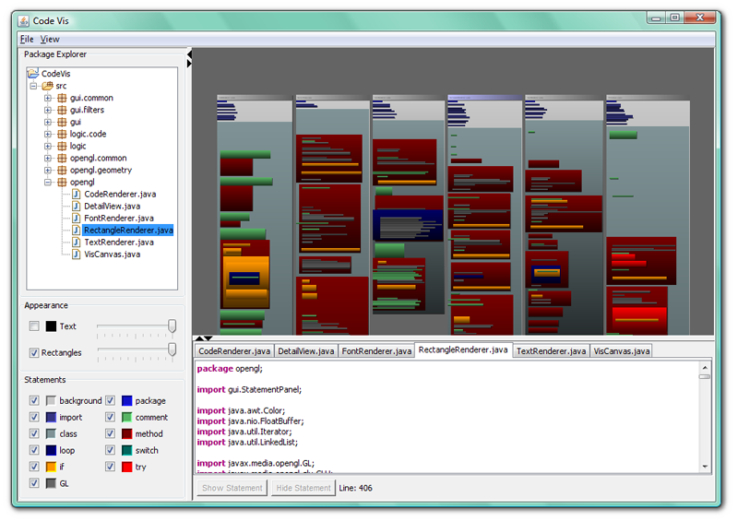Click the Code Vis window title icon
Screen dimensions: 738x521
click(x=24, y=19)
